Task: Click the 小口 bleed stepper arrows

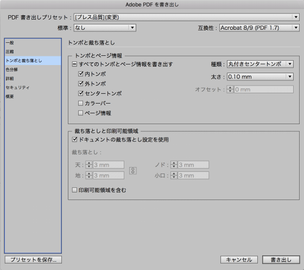Action: (x=174, y=175)
